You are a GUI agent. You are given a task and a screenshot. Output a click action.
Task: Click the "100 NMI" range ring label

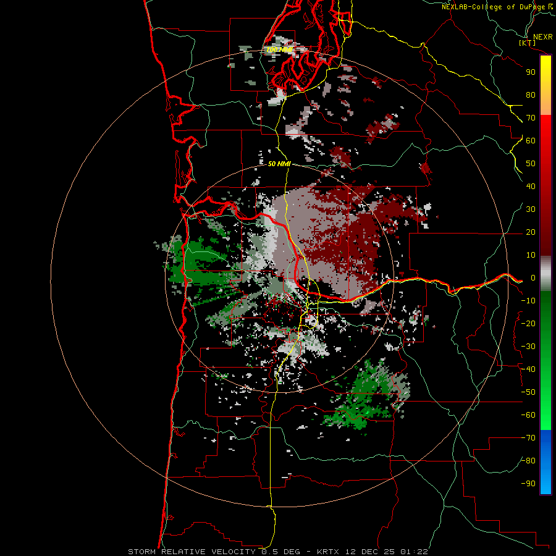[x=279, y=49]
